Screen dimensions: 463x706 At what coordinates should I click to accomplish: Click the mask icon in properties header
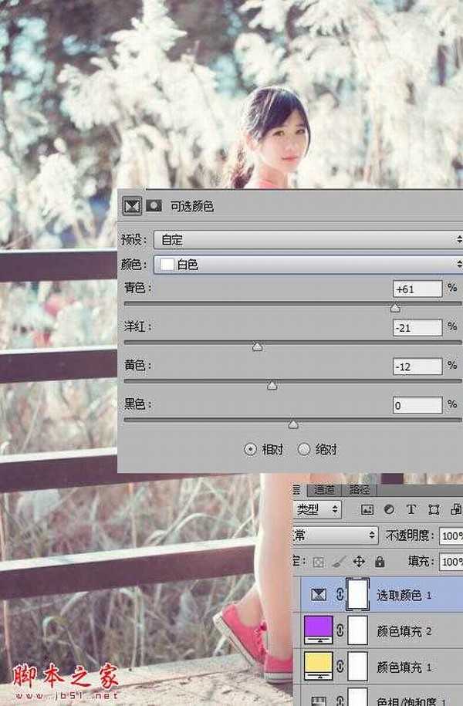154,206
